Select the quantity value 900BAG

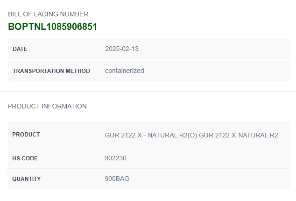[117, 179]
